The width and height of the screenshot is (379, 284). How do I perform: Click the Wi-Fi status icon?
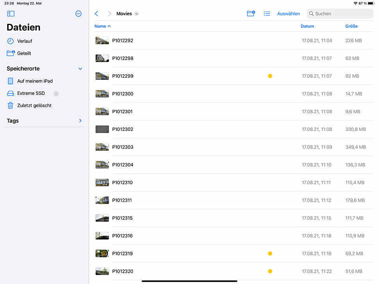coord(355,4)
